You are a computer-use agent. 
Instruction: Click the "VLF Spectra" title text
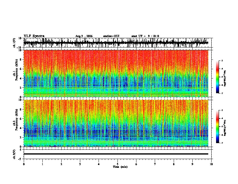(x=34, y=36)
